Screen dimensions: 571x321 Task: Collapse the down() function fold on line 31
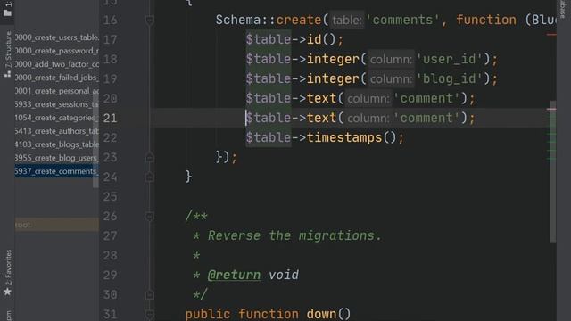pos(149,314)
